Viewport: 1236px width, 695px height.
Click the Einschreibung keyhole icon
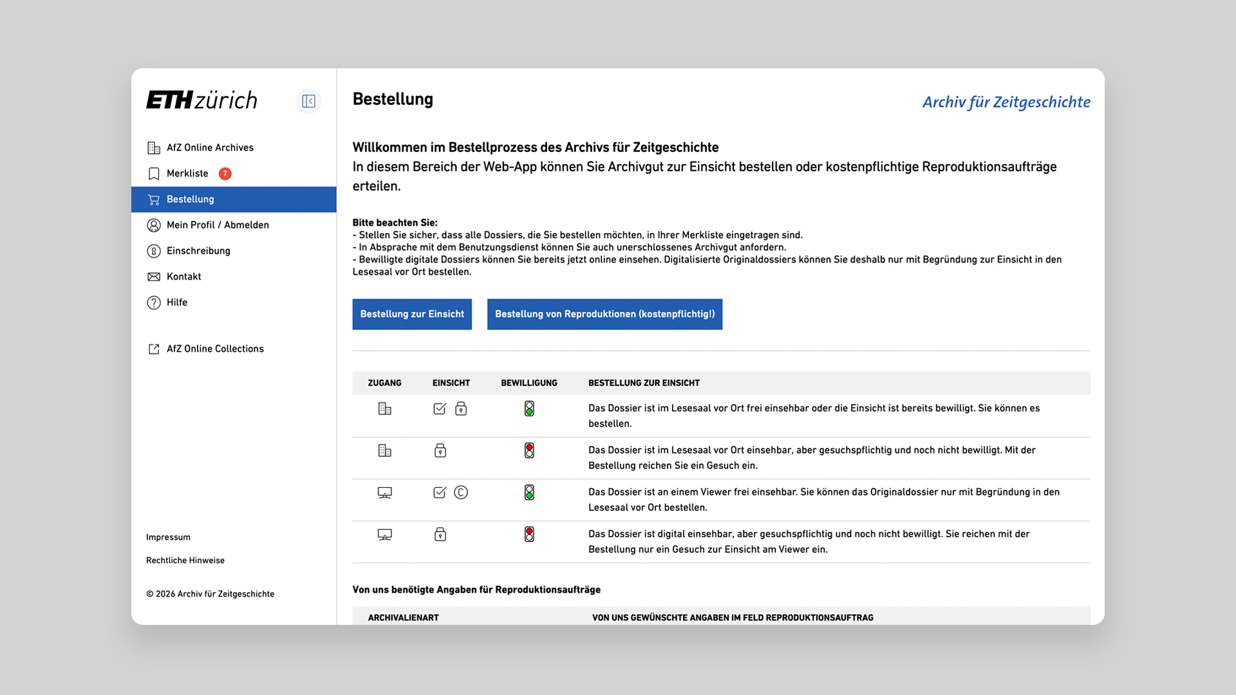pos(154,251)
